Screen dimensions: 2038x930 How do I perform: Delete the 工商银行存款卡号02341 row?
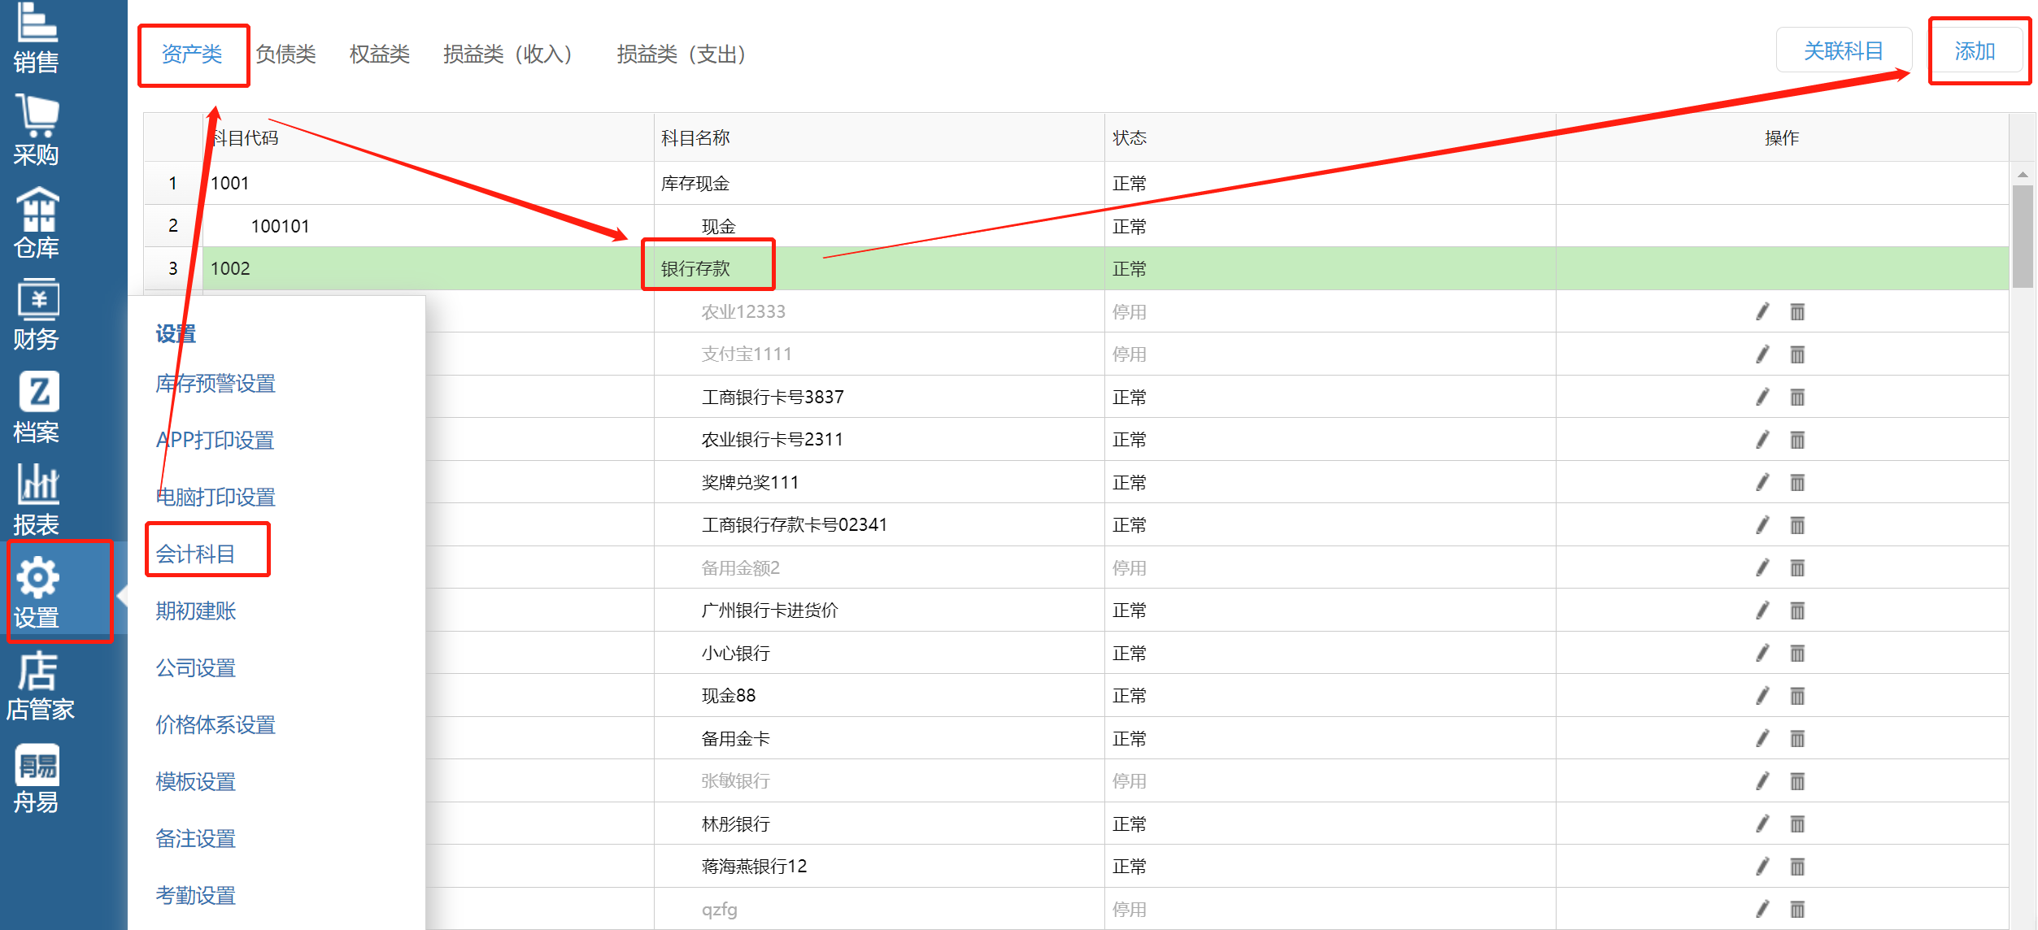pyautogui.click(x=1797, y=525)
